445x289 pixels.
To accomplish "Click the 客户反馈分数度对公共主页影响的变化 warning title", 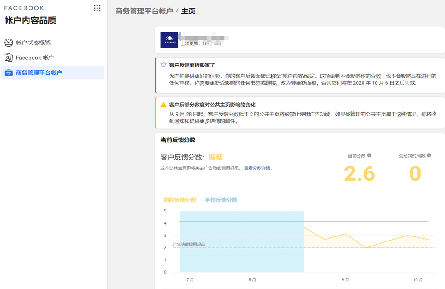I will pos(212,105).
